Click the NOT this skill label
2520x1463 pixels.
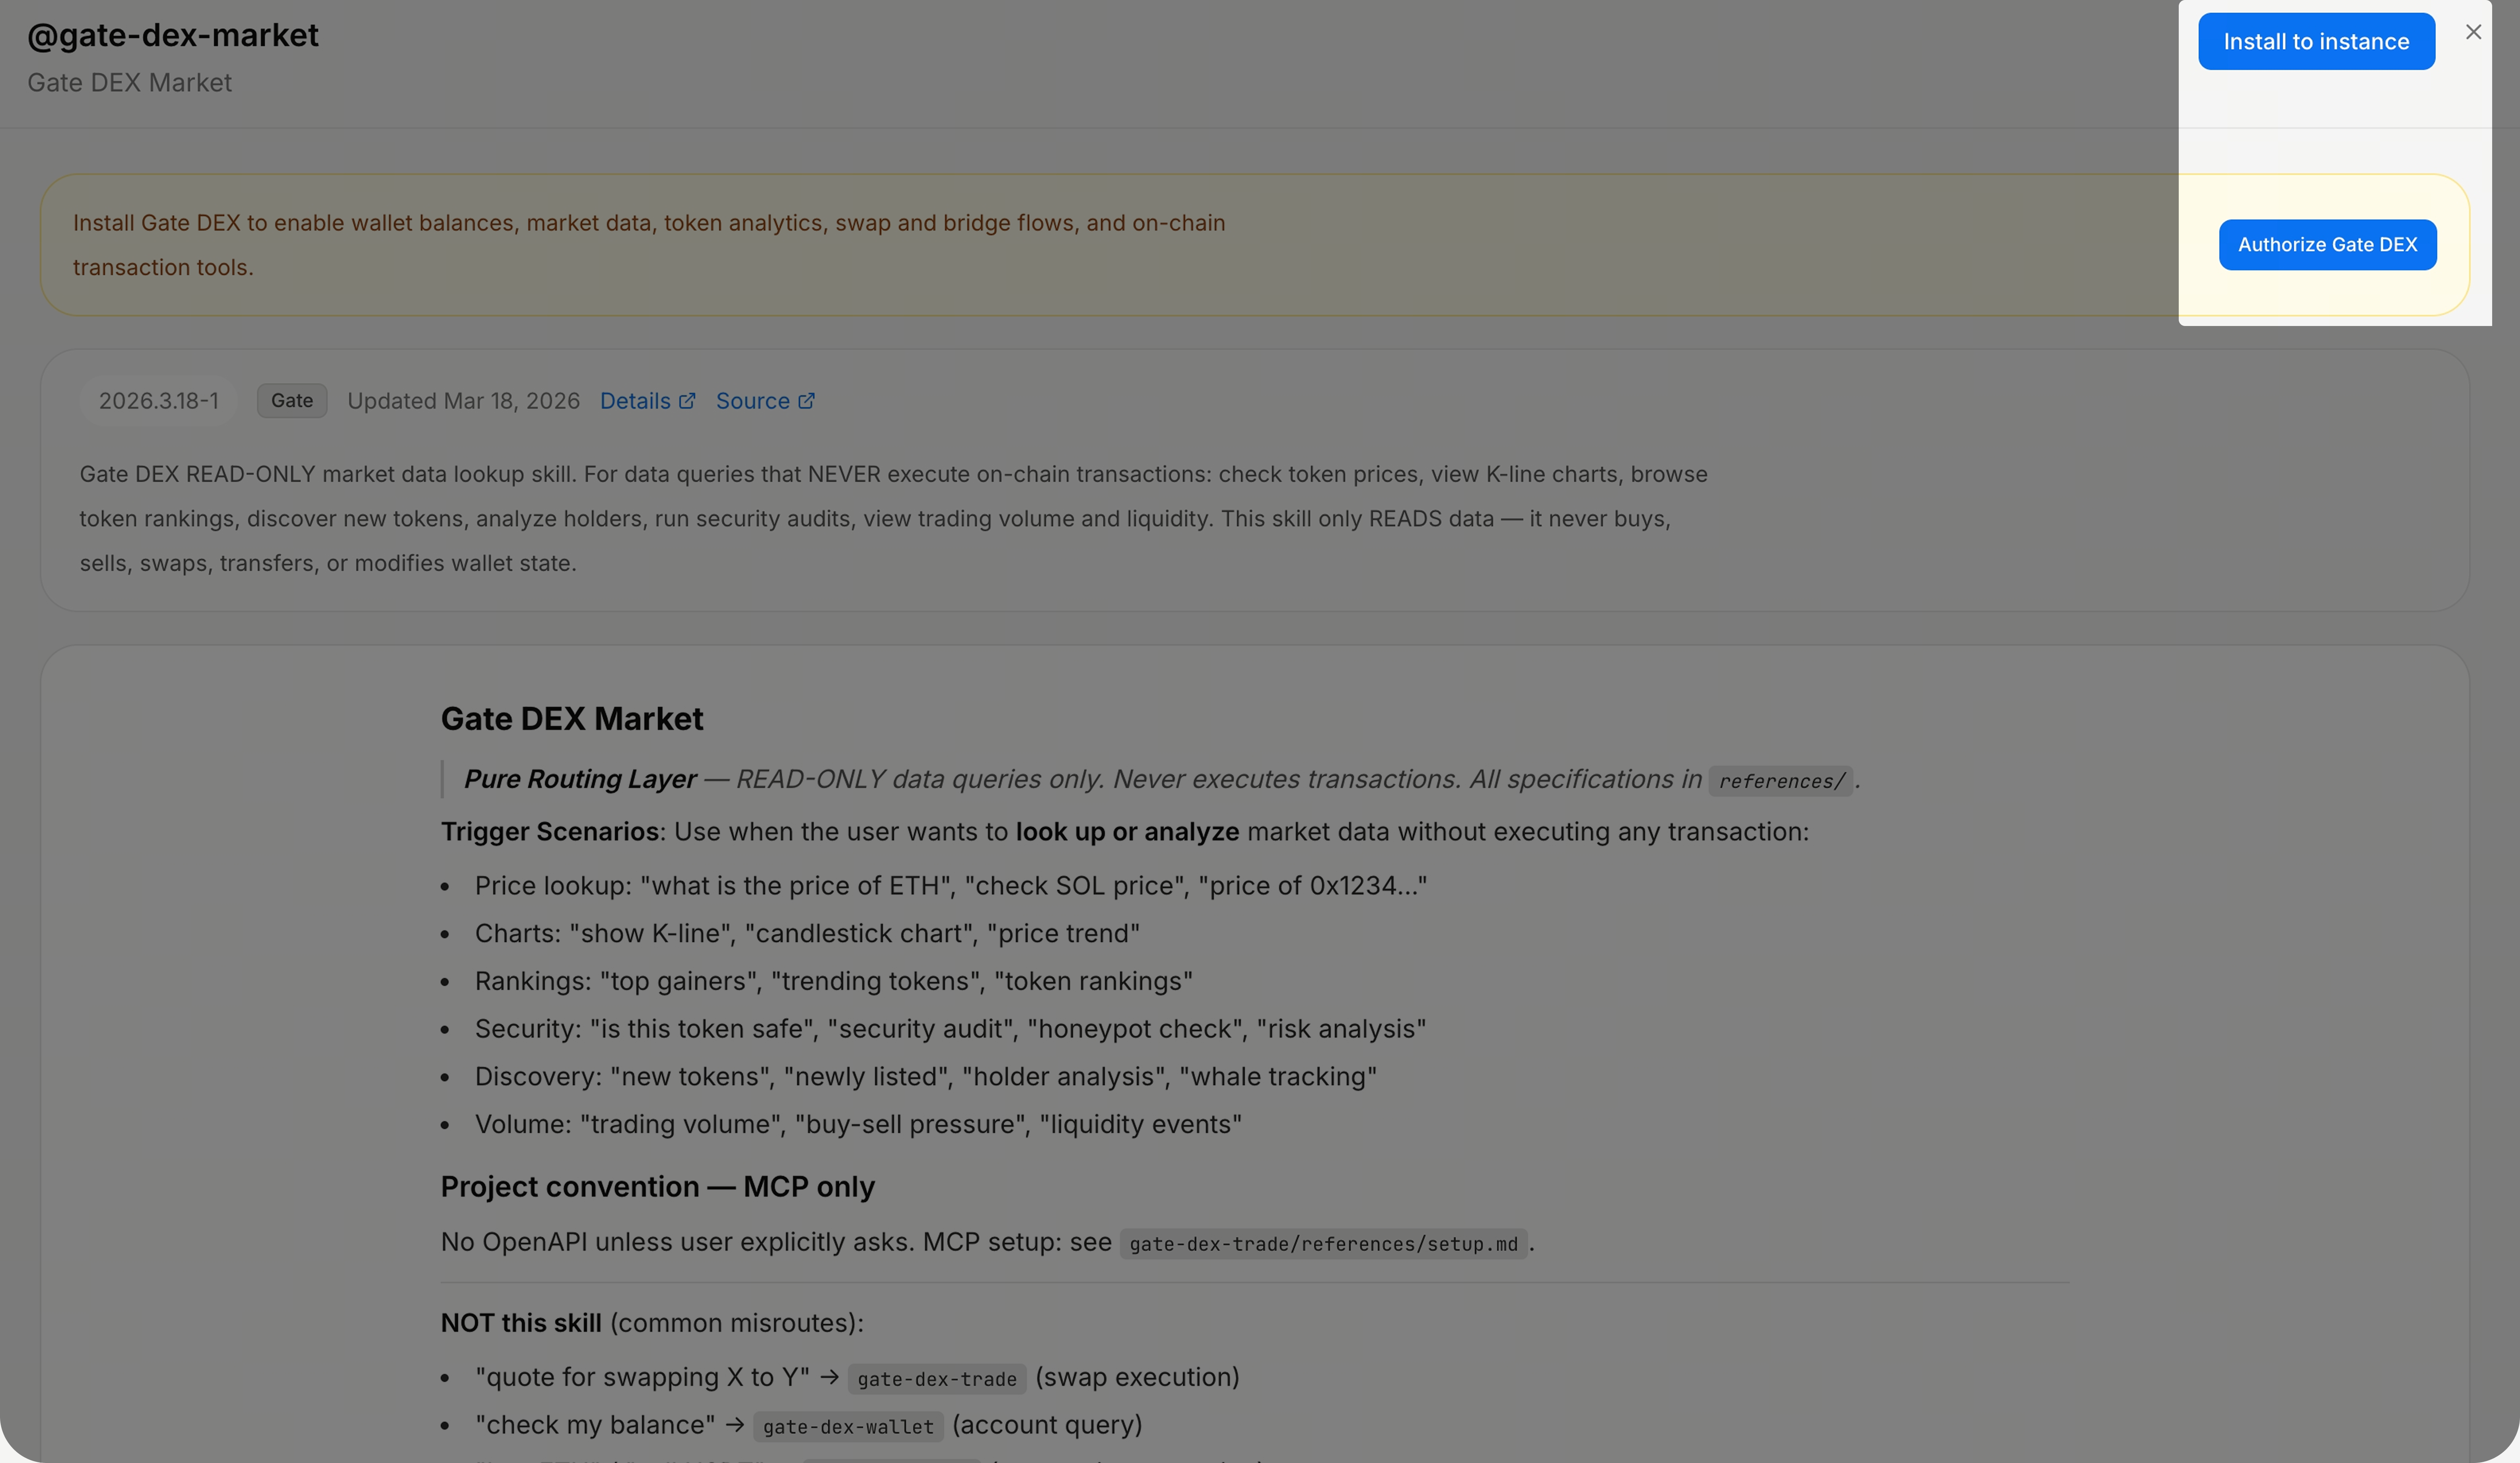click(521, 1323)
